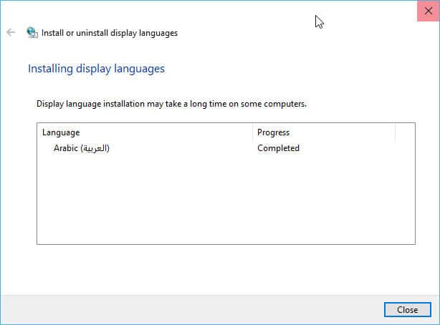Click the Close button at bottom
Image resolution: width=440 pixels, height=325 pixels.
tap(408, 309)
